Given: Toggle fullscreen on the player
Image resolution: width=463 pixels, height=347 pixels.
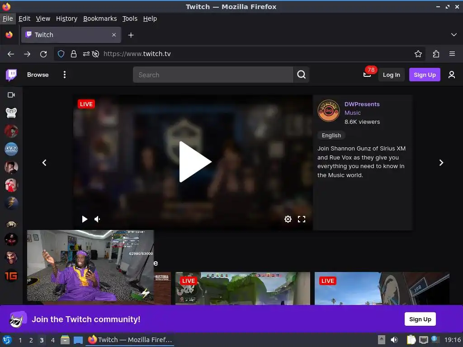Looking at the screenshot, I should tap(302, 219).
